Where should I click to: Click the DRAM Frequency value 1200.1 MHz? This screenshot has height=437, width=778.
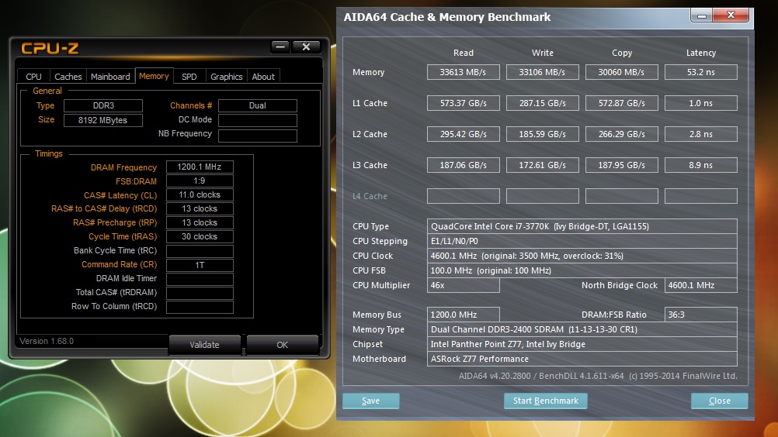pyautogui.click(x=200, y=167)
